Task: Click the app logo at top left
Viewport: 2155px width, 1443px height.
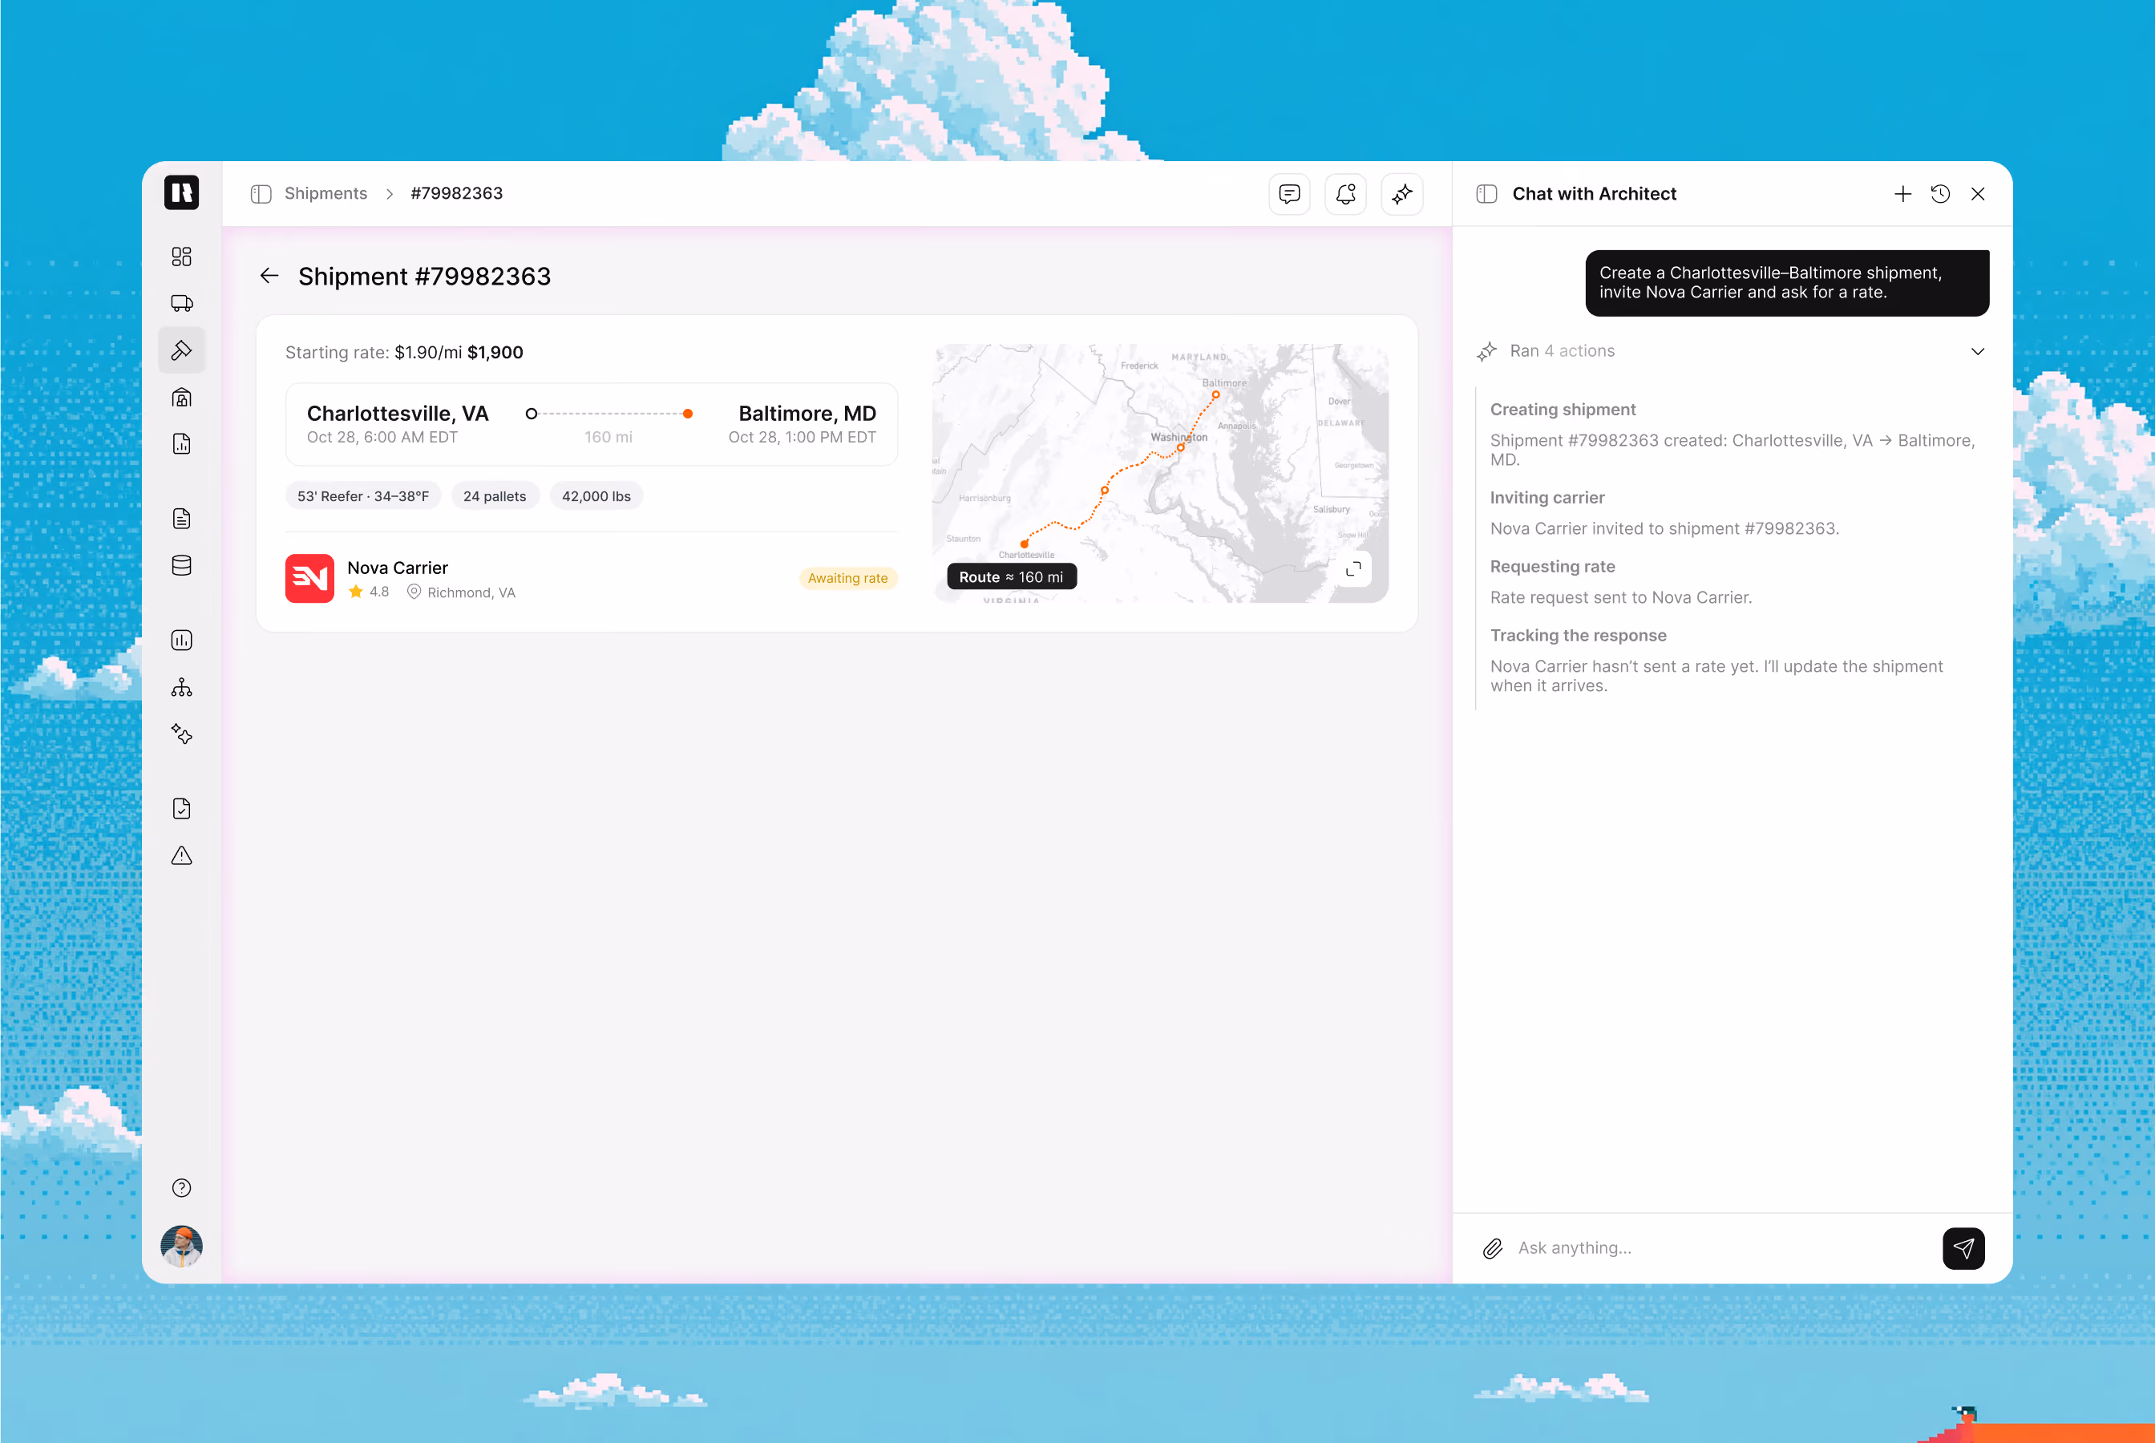Action: tap(181, 193)
